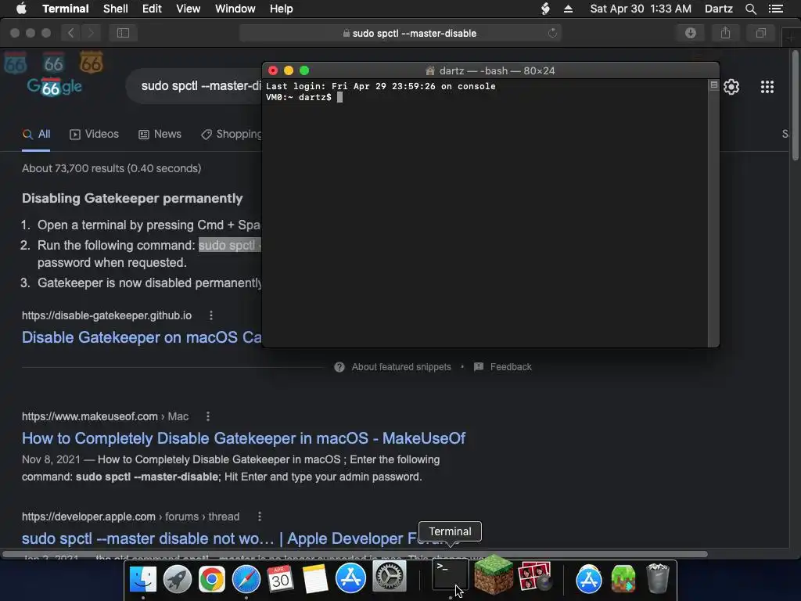Click the highlighted sudo spctl command text
801x601 pixels.
(x=230, y=245)
